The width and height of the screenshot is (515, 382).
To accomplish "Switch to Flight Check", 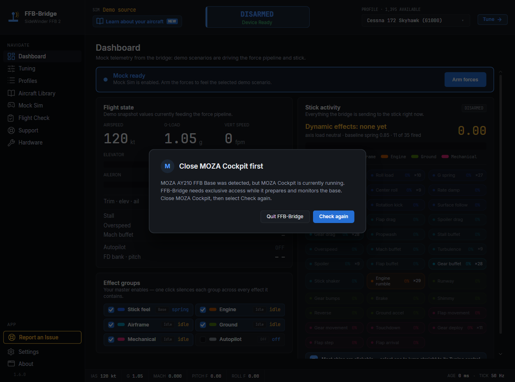I will [42, 118].
